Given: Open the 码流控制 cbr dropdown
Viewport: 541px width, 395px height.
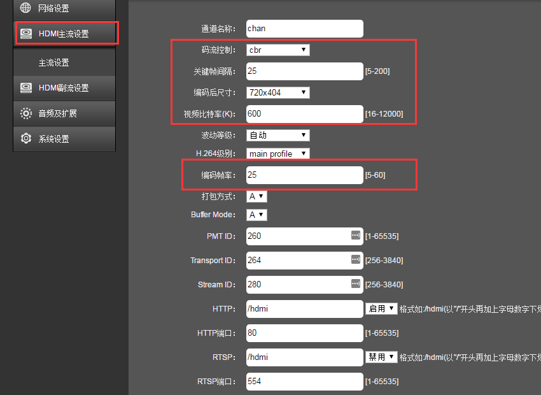Looking at the screenshot, I should coord(278,50).
